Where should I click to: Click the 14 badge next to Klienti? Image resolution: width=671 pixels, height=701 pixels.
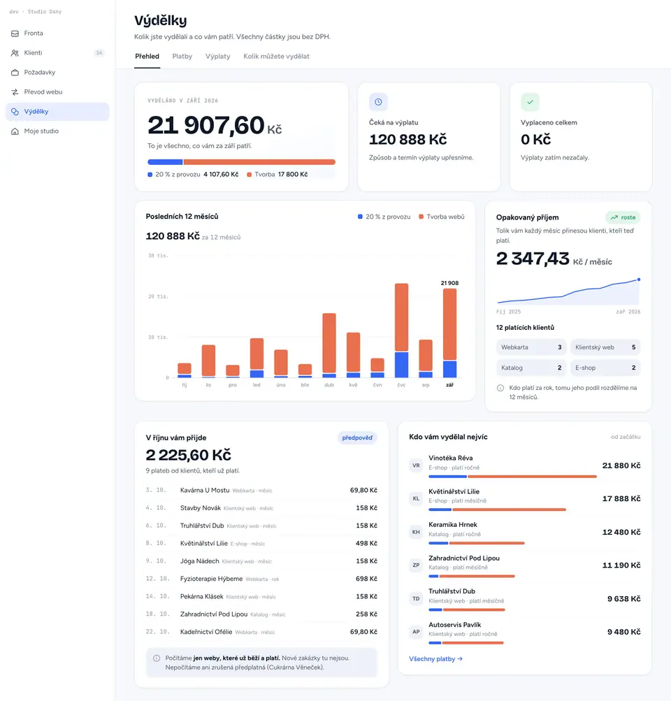point(99,52)
